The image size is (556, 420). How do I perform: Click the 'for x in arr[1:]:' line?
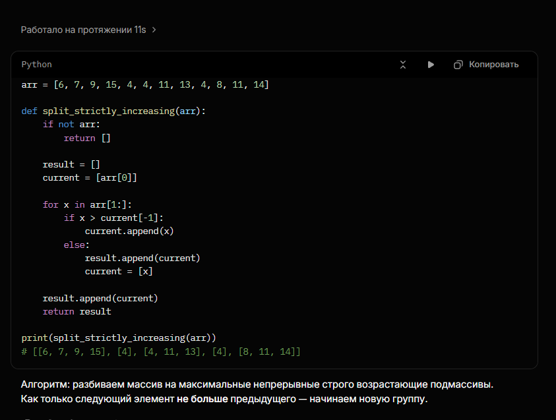coord(87,204)
